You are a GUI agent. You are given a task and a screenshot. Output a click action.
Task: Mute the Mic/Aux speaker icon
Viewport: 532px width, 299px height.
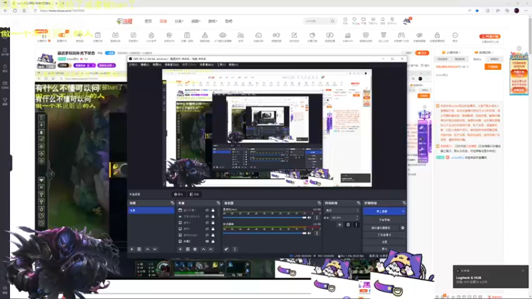pyautogui.click(x=309, y=218)
